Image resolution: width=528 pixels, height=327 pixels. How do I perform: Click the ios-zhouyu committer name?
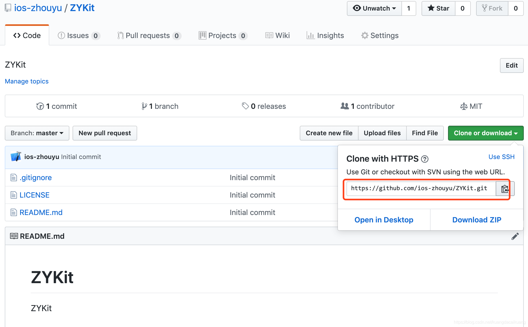click(42, 157)
